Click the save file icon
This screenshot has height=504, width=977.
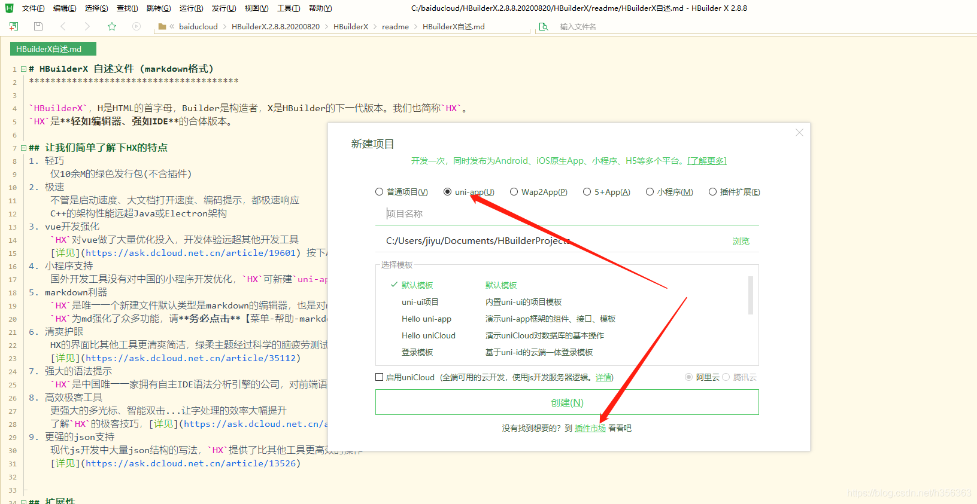click(38, 26)
